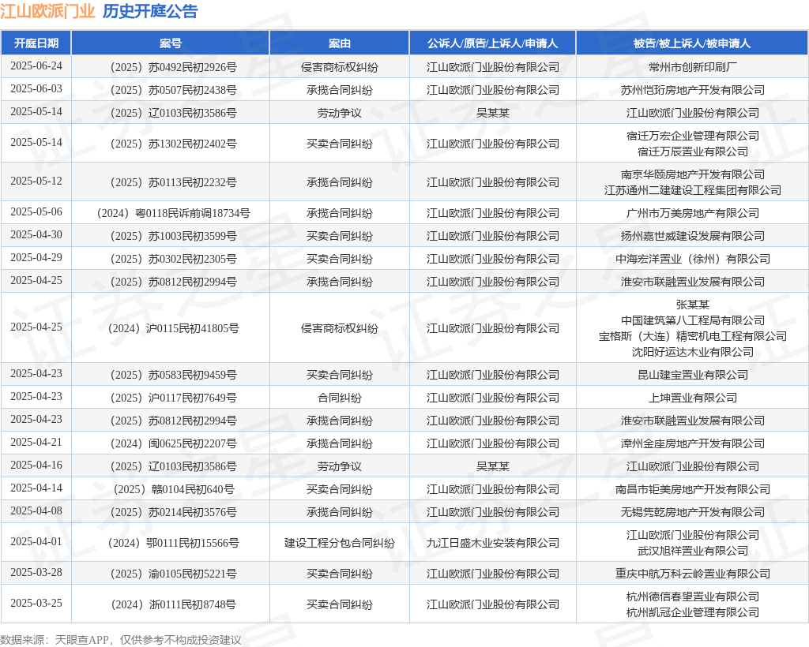This screenshot has width=809, height=647.
Task: Click date cell 2025-04-16
Action: click(36, 466)
